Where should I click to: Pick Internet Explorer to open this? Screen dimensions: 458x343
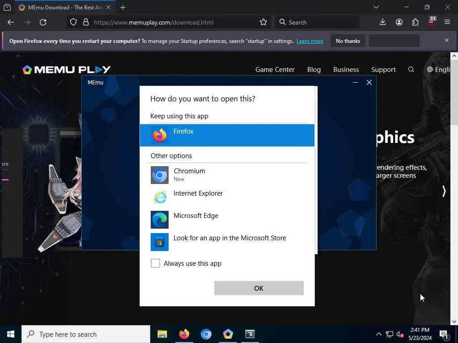(227, 197)
